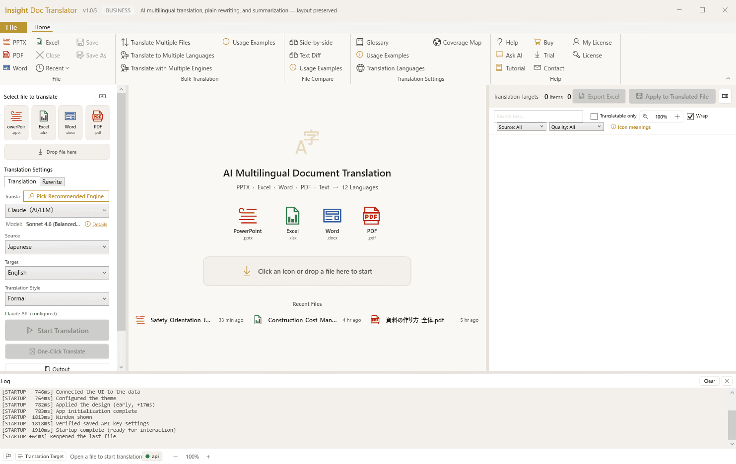
Task: Open recent file Safety_Orientation_J...
Action: point(190,320)
